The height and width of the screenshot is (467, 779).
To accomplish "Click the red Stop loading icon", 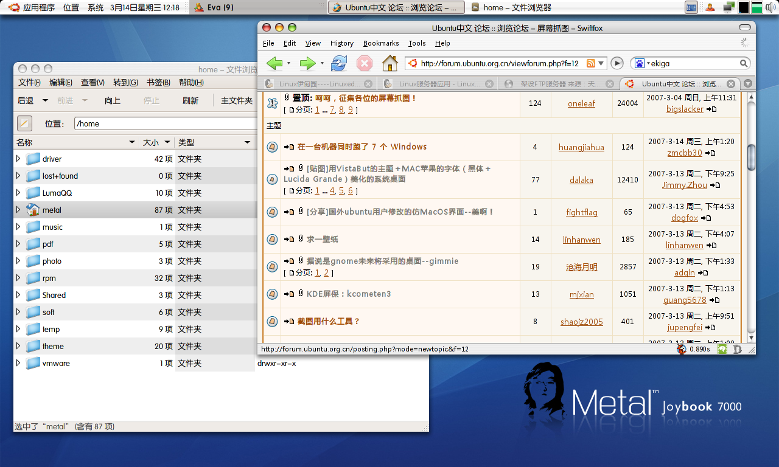I will pos(364,63).
